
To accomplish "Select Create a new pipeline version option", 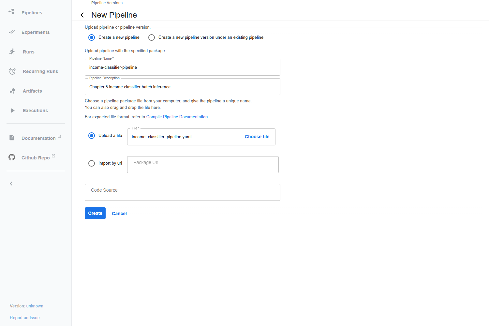I will click(152, 37).
